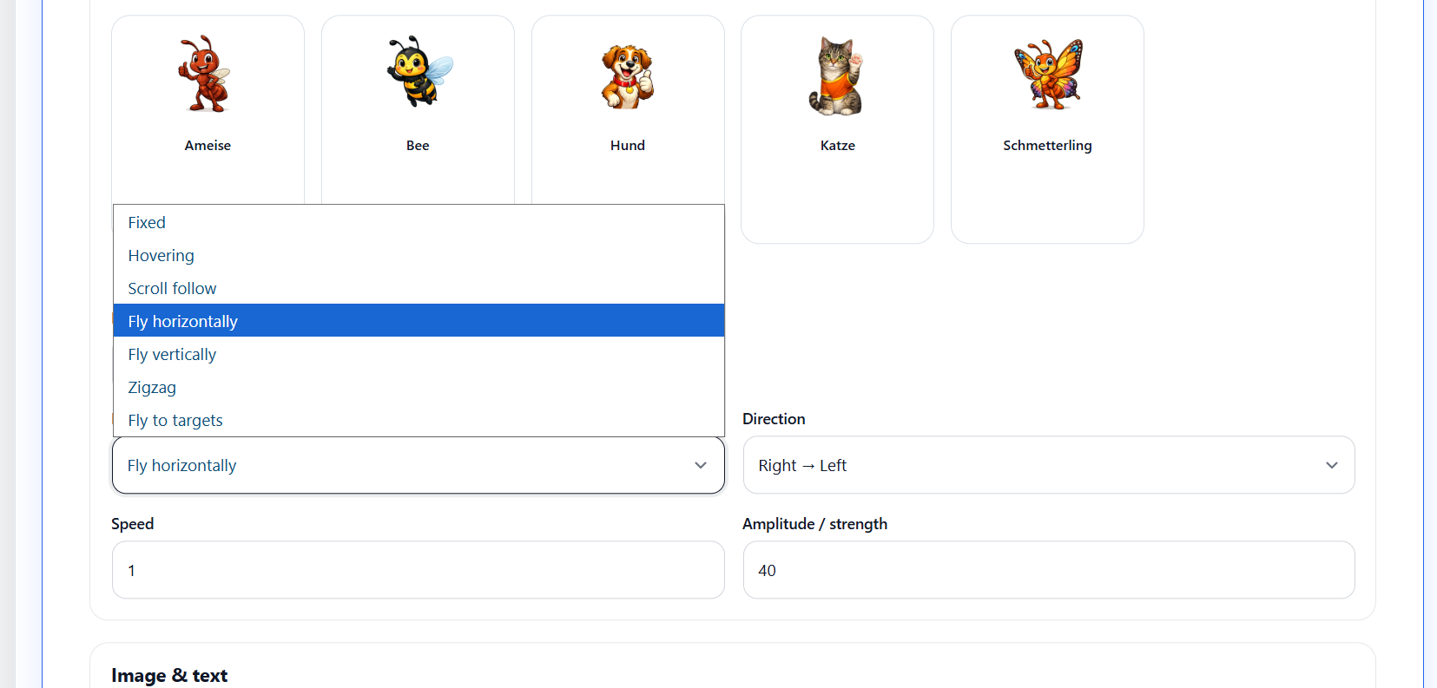Click the Direction dropdown chevron arrow
Viewport: 1437px width, 688px height.
point(1331,466)
